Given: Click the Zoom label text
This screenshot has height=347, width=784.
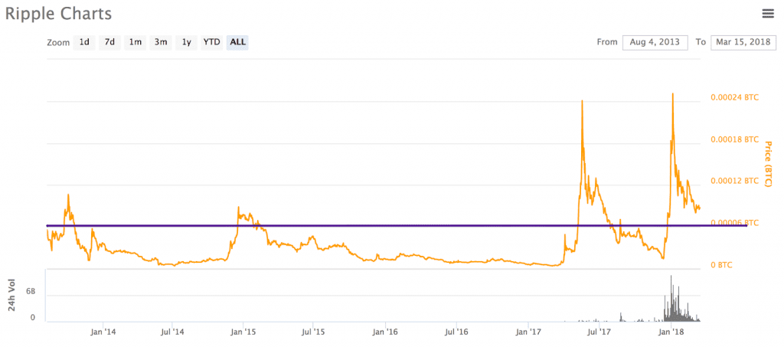Looking at the screenshot, I should 58,43.
